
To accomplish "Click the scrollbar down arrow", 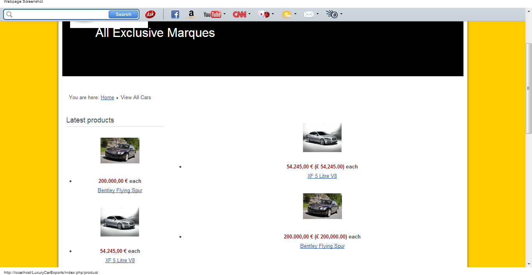I will (528, 264).
